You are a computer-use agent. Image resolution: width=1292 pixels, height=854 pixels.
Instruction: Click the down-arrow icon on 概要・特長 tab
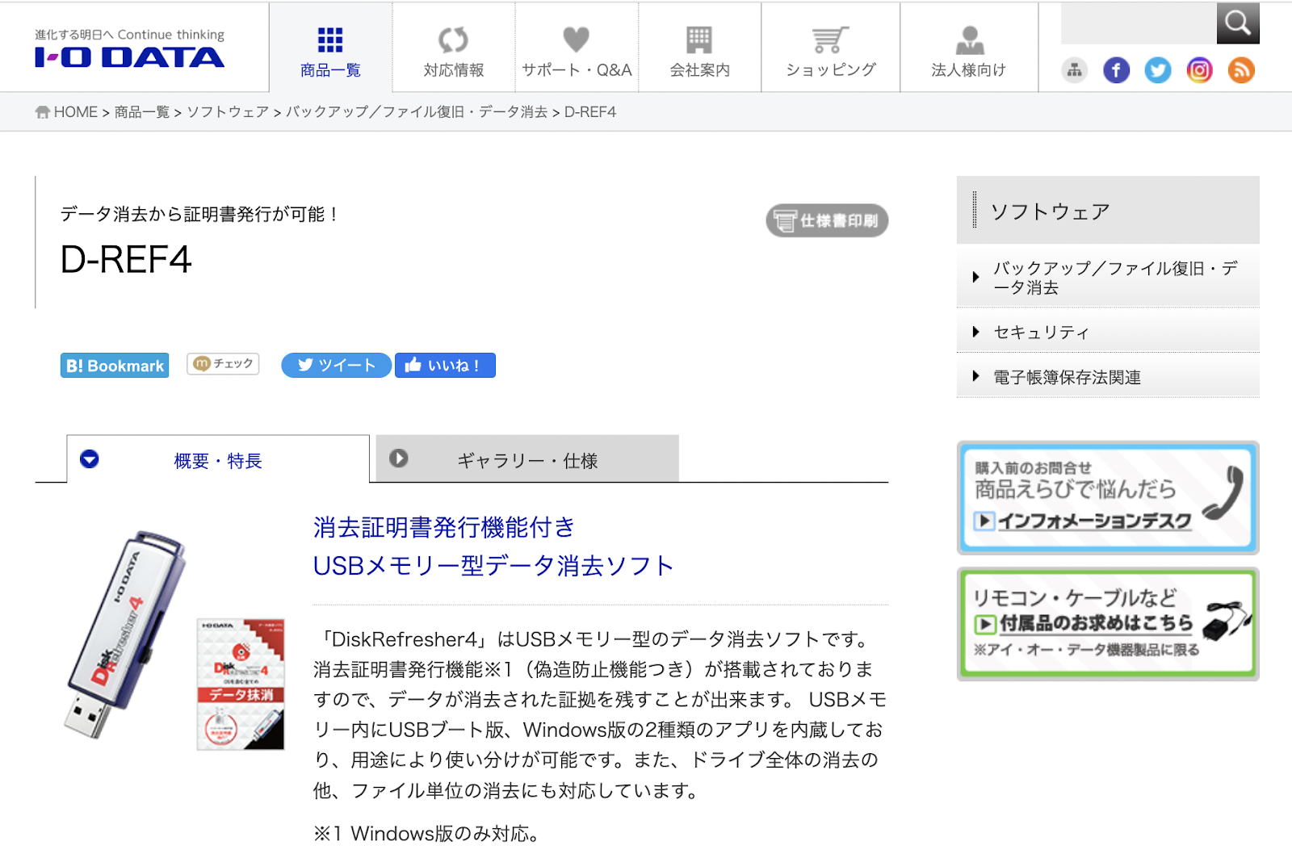(x=90, y=458)
